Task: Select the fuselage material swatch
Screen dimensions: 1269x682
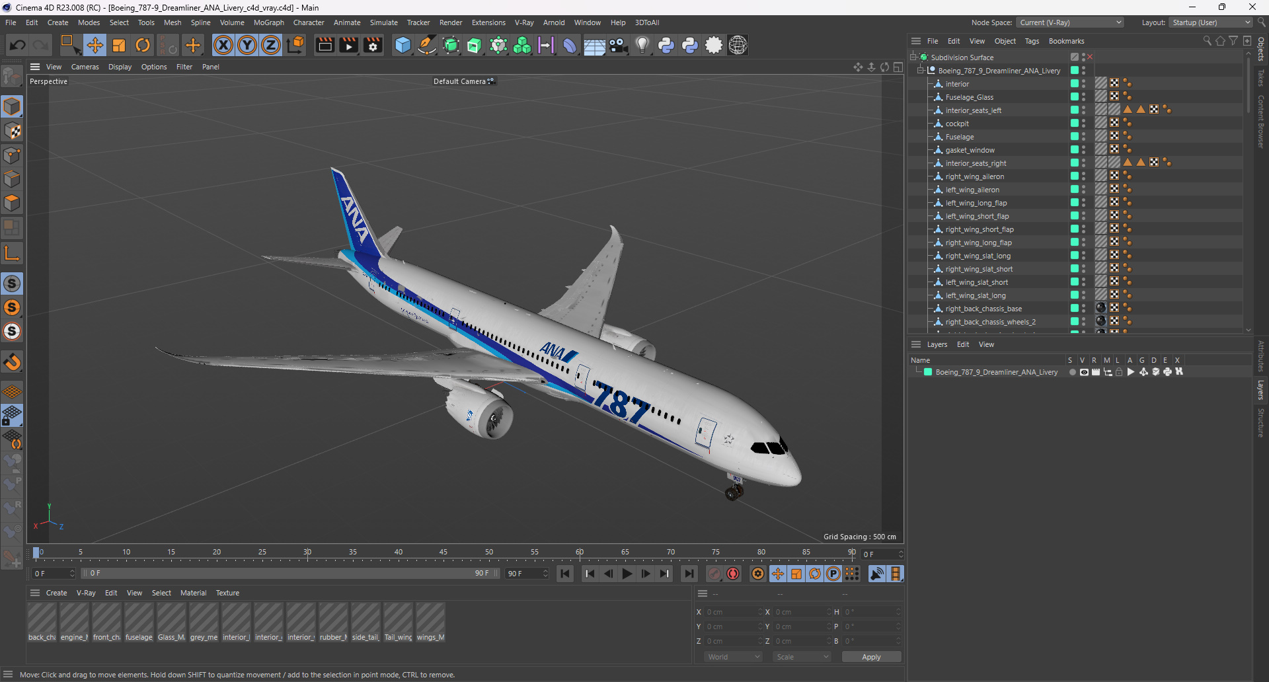Action: click(x=139, y=623)
